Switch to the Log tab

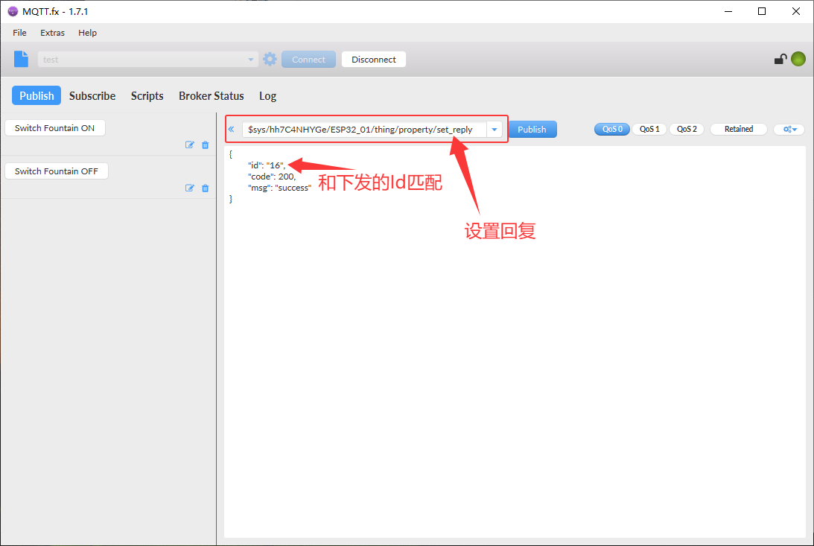pos(267,96)
